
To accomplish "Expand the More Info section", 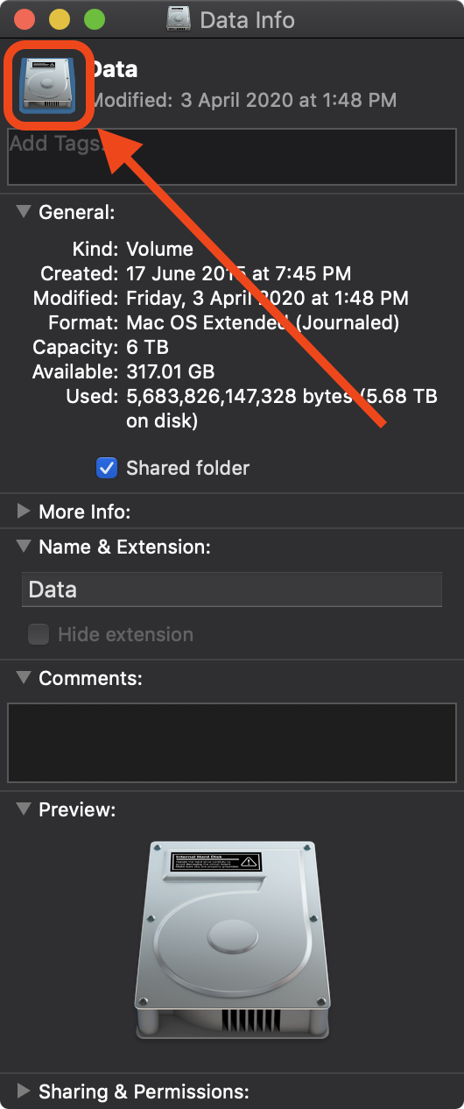I will point(24,511).
